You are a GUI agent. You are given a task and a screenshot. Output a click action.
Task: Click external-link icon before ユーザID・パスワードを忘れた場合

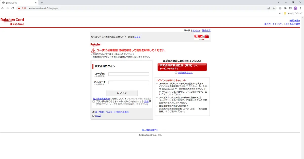point(93,112)
